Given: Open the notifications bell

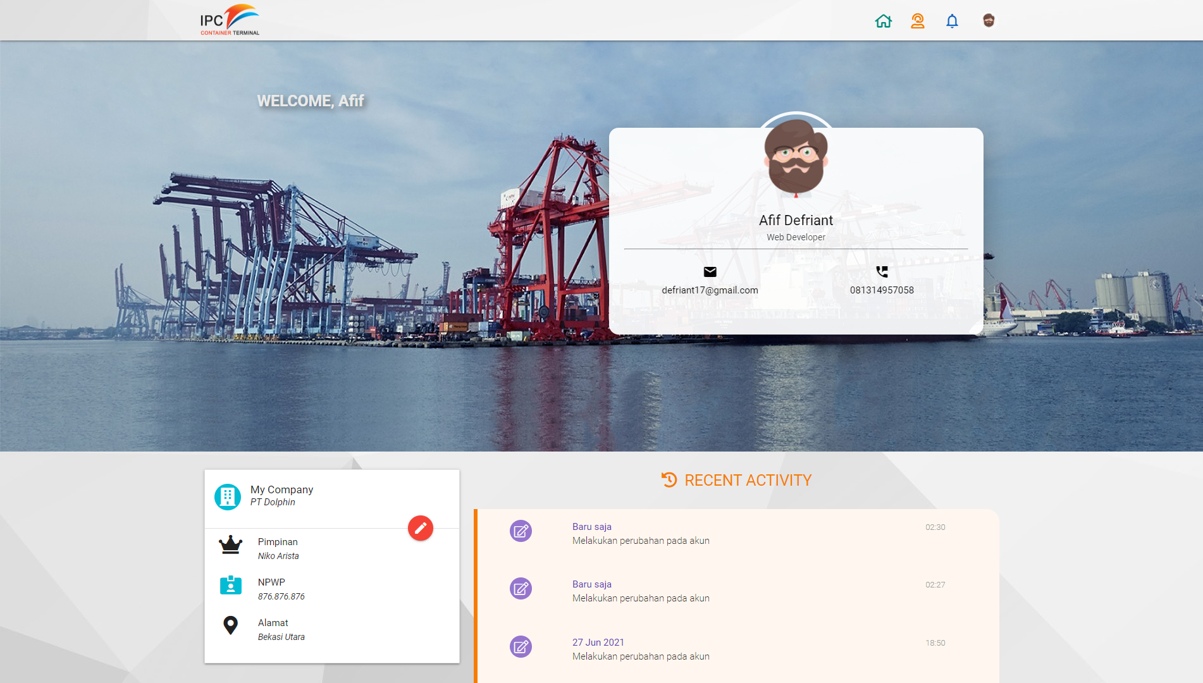Looking at the screenshot, I should coord(952,21).
